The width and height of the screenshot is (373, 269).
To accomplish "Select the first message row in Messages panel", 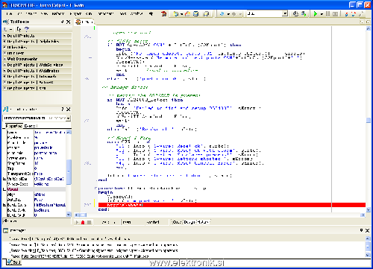I will [x=184, y=238].
